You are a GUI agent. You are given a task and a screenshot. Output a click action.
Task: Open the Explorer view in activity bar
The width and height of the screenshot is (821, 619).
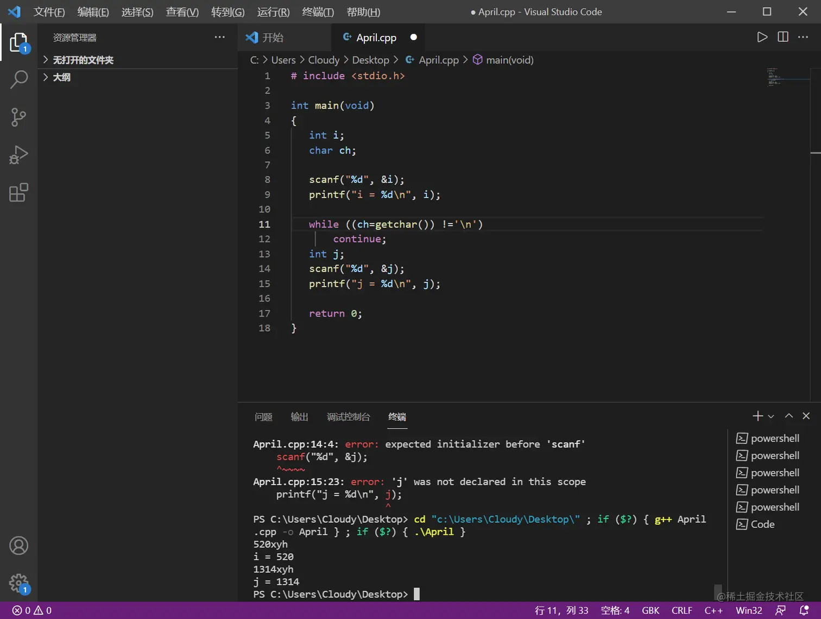point(18,42)
